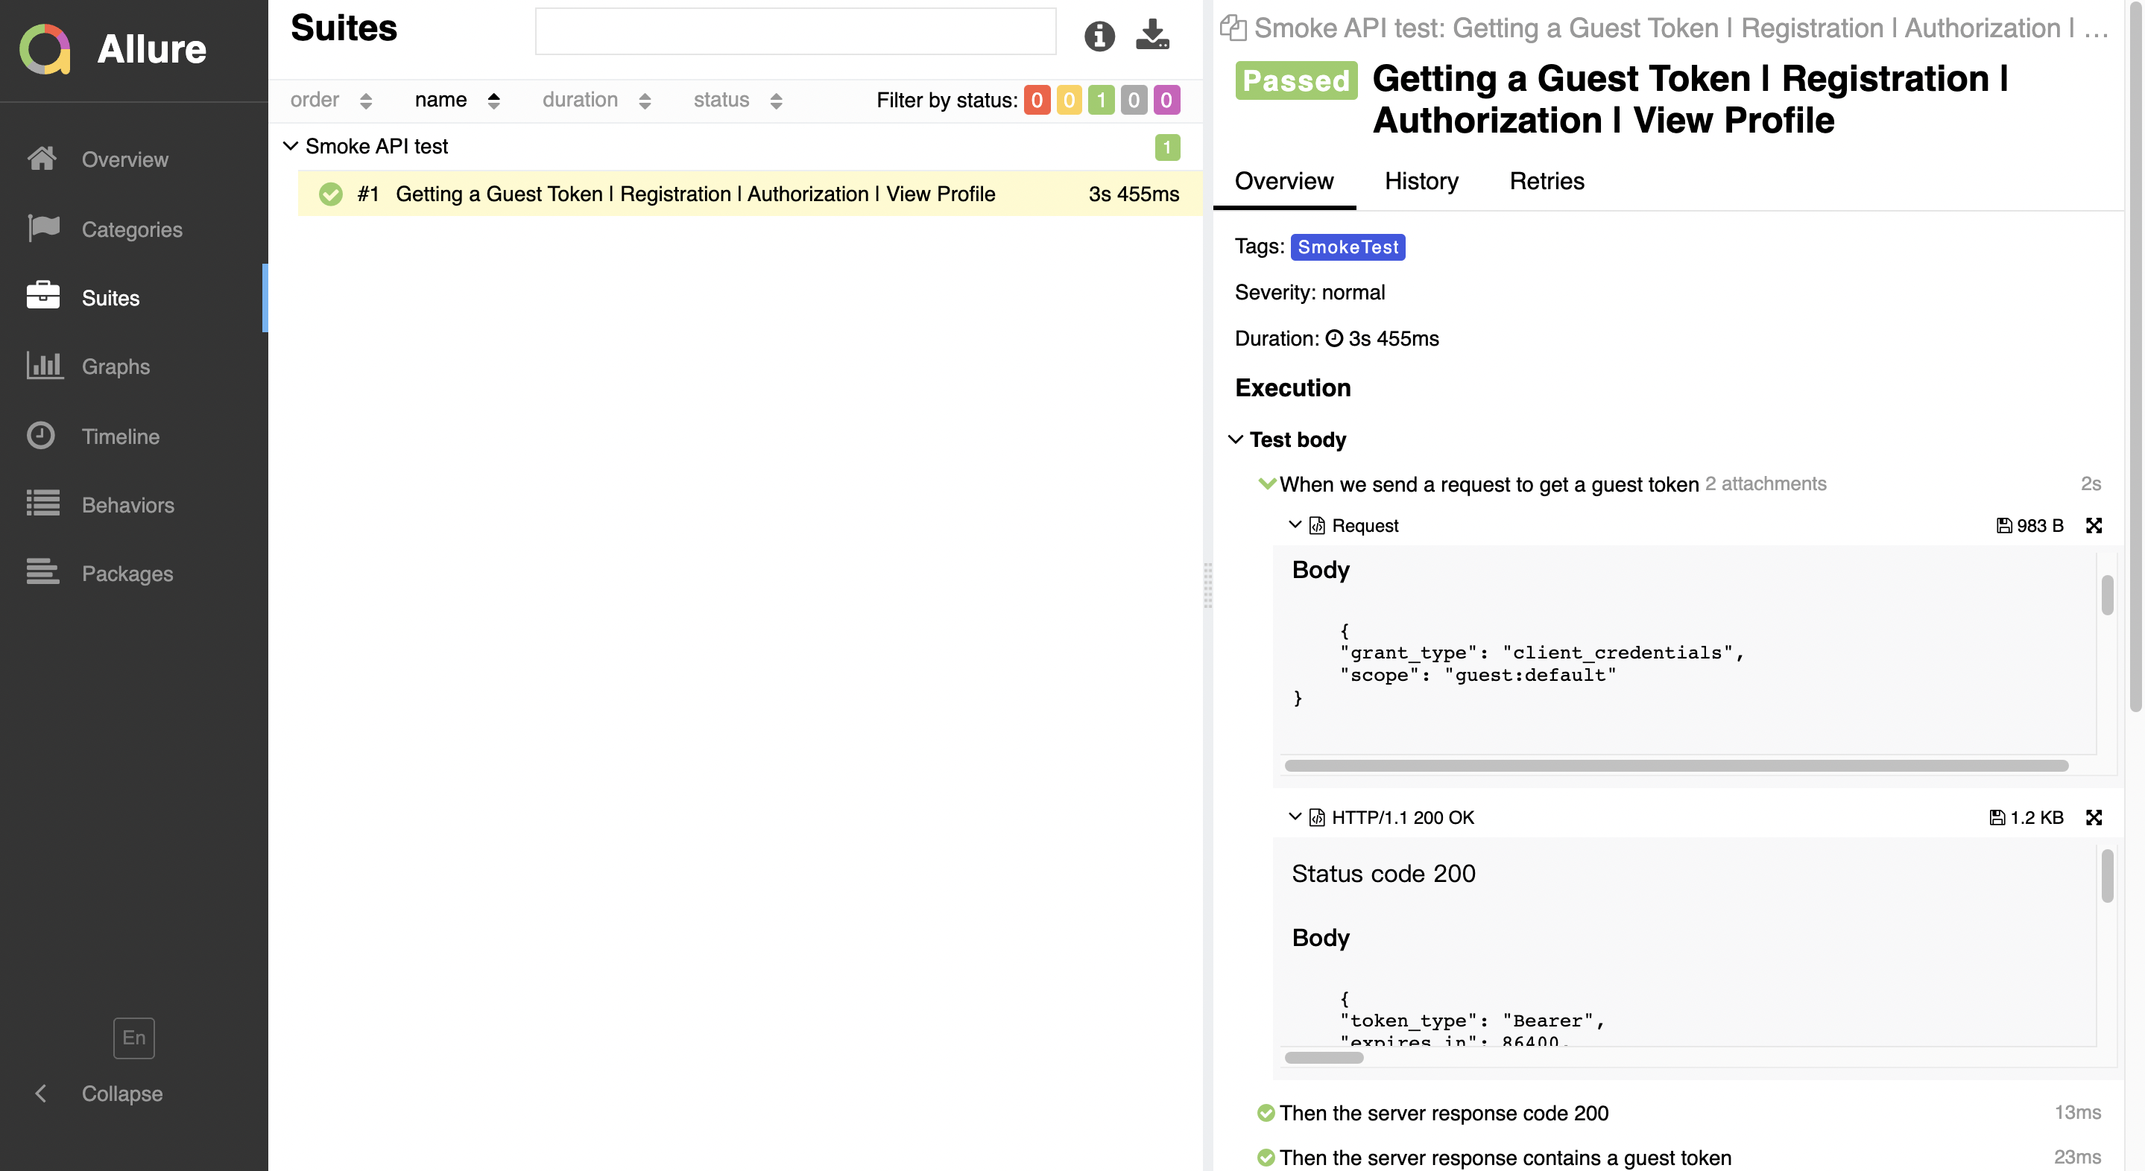Navigate to Behaviors section
2145x1171 pixels.
(x=127, y=505)
